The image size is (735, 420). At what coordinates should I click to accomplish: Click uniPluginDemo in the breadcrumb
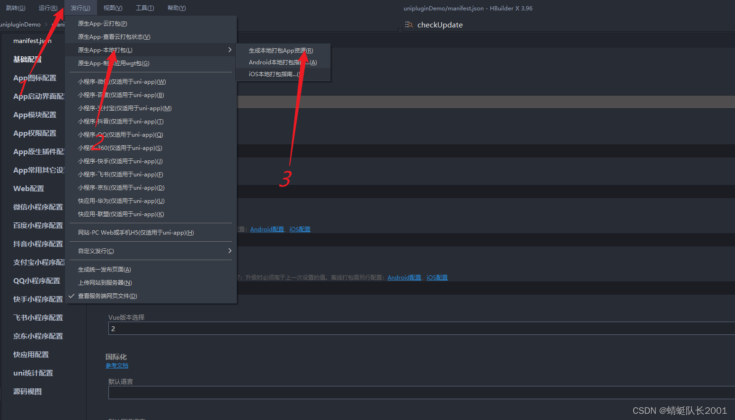click(x=20, y=25)
